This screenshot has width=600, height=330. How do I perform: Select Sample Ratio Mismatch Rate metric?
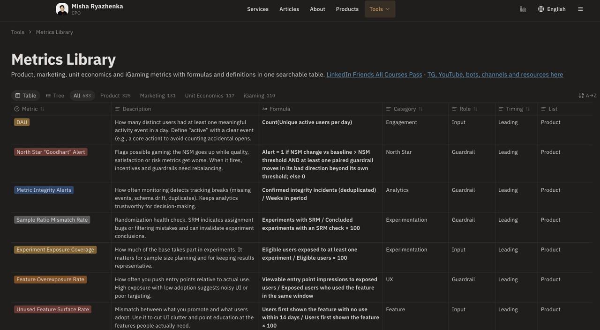point(52,220)
